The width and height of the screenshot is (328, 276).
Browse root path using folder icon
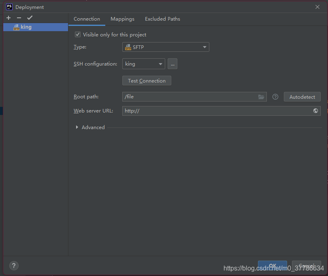pos(261,97)
